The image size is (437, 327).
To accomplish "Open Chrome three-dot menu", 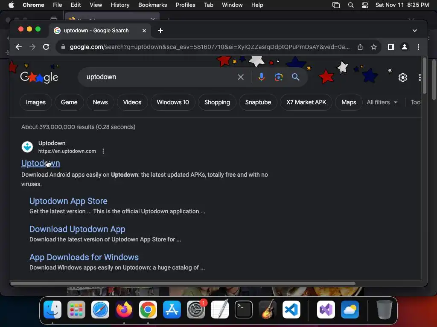I will coord(418,47).
